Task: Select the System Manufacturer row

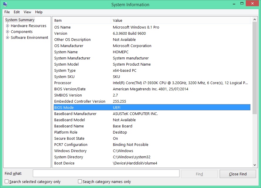Action: point(152,58)
